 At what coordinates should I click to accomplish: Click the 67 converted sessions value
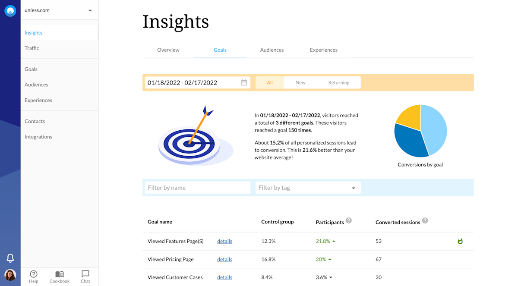[379, 259]
